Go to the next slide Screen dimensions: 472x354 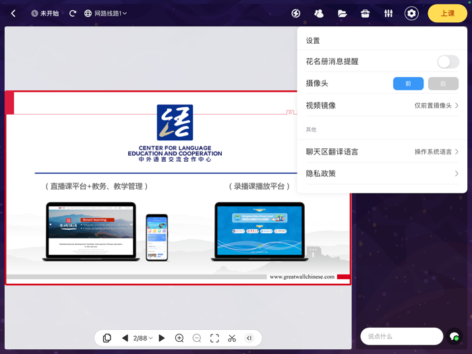click(162, 338)
